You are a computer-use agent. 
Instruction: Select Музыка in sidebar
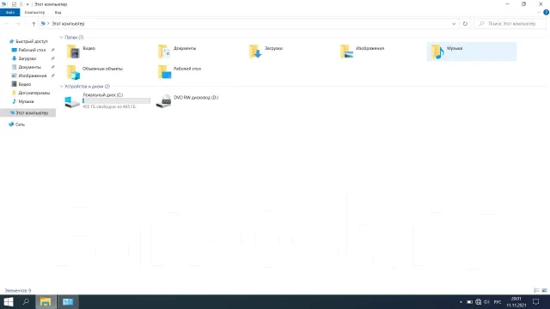tap(26, 101)
